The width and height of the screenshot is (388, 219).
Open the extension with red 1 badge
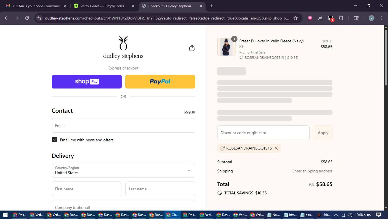pos(331,18)
